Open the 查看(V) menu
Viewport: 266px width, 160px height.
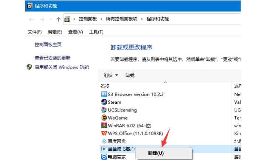click(x=75, y=32)
